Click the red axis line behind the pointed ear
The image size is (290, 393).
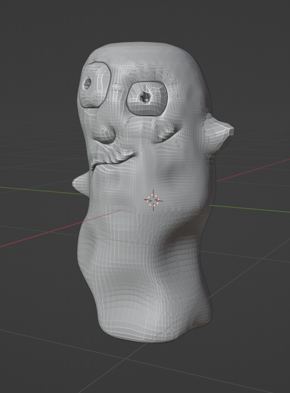[x=253, y=170]
